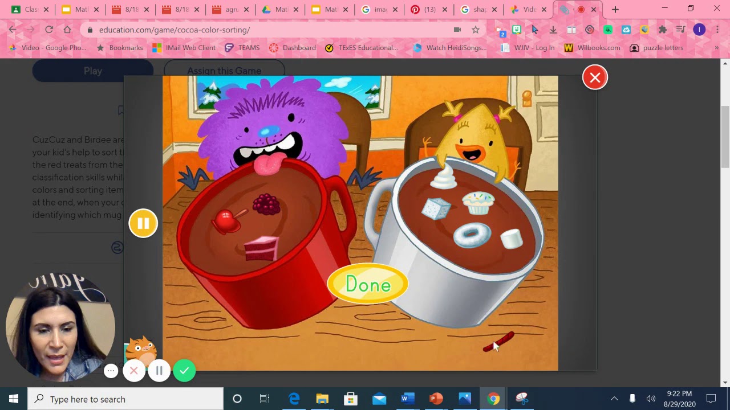This screenshot has height=410, width=730.
Task: Open Mail app from the taskbar
Action: tap(379, 399)
